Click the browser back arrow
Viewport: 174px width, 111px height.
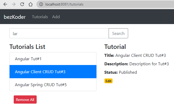[5, 4]
